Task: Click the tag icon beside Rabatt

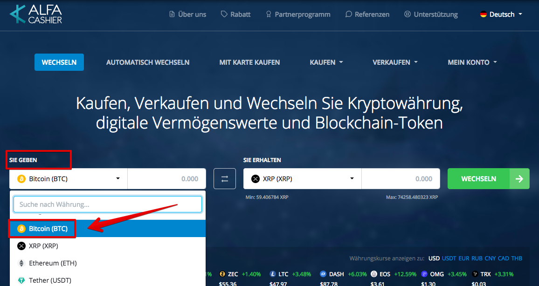Action: 224,14
